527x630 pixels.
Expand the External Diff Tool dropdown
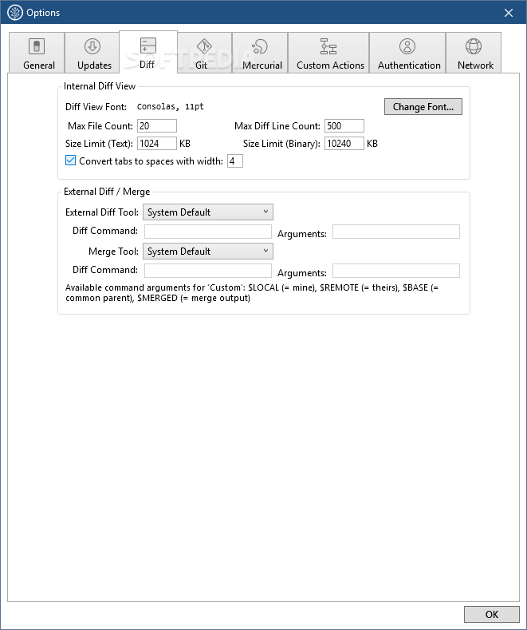[x=208, y=212]
